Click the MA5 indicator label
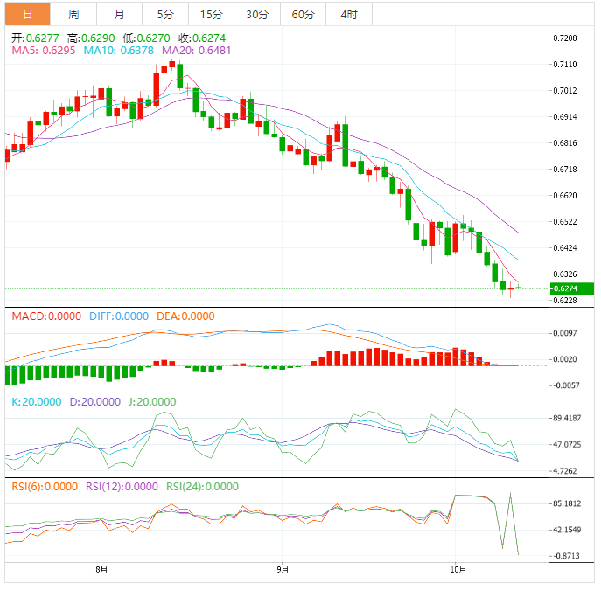This screenshot has width=601, height=590. [x=44, y=51]
